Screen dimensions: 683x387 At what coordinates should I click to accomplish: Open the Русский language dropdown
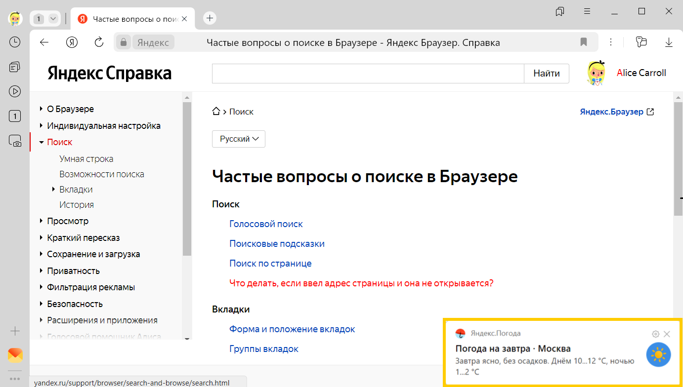(239, 139)
